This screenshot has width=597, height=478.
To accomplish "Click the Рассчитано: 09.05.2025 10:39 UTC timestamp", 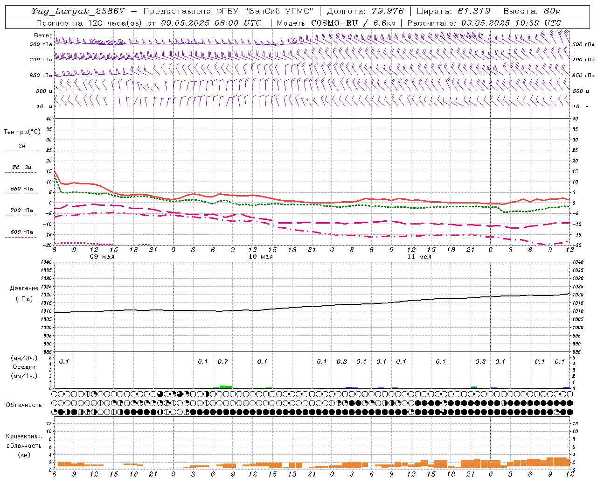I will click(484, 23).
